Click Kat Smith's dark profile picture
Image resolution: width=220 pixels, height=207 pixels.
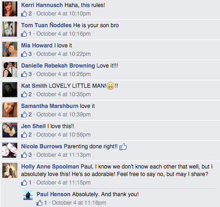(x=10, y=90)
